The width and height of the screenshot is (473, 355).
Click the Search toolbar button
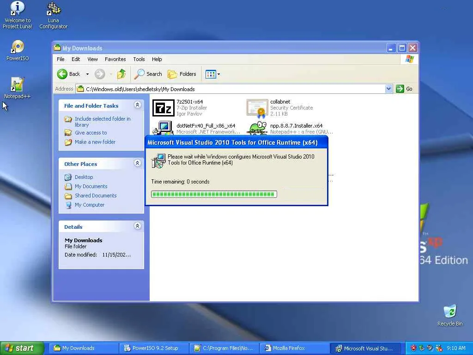[148, 74]
